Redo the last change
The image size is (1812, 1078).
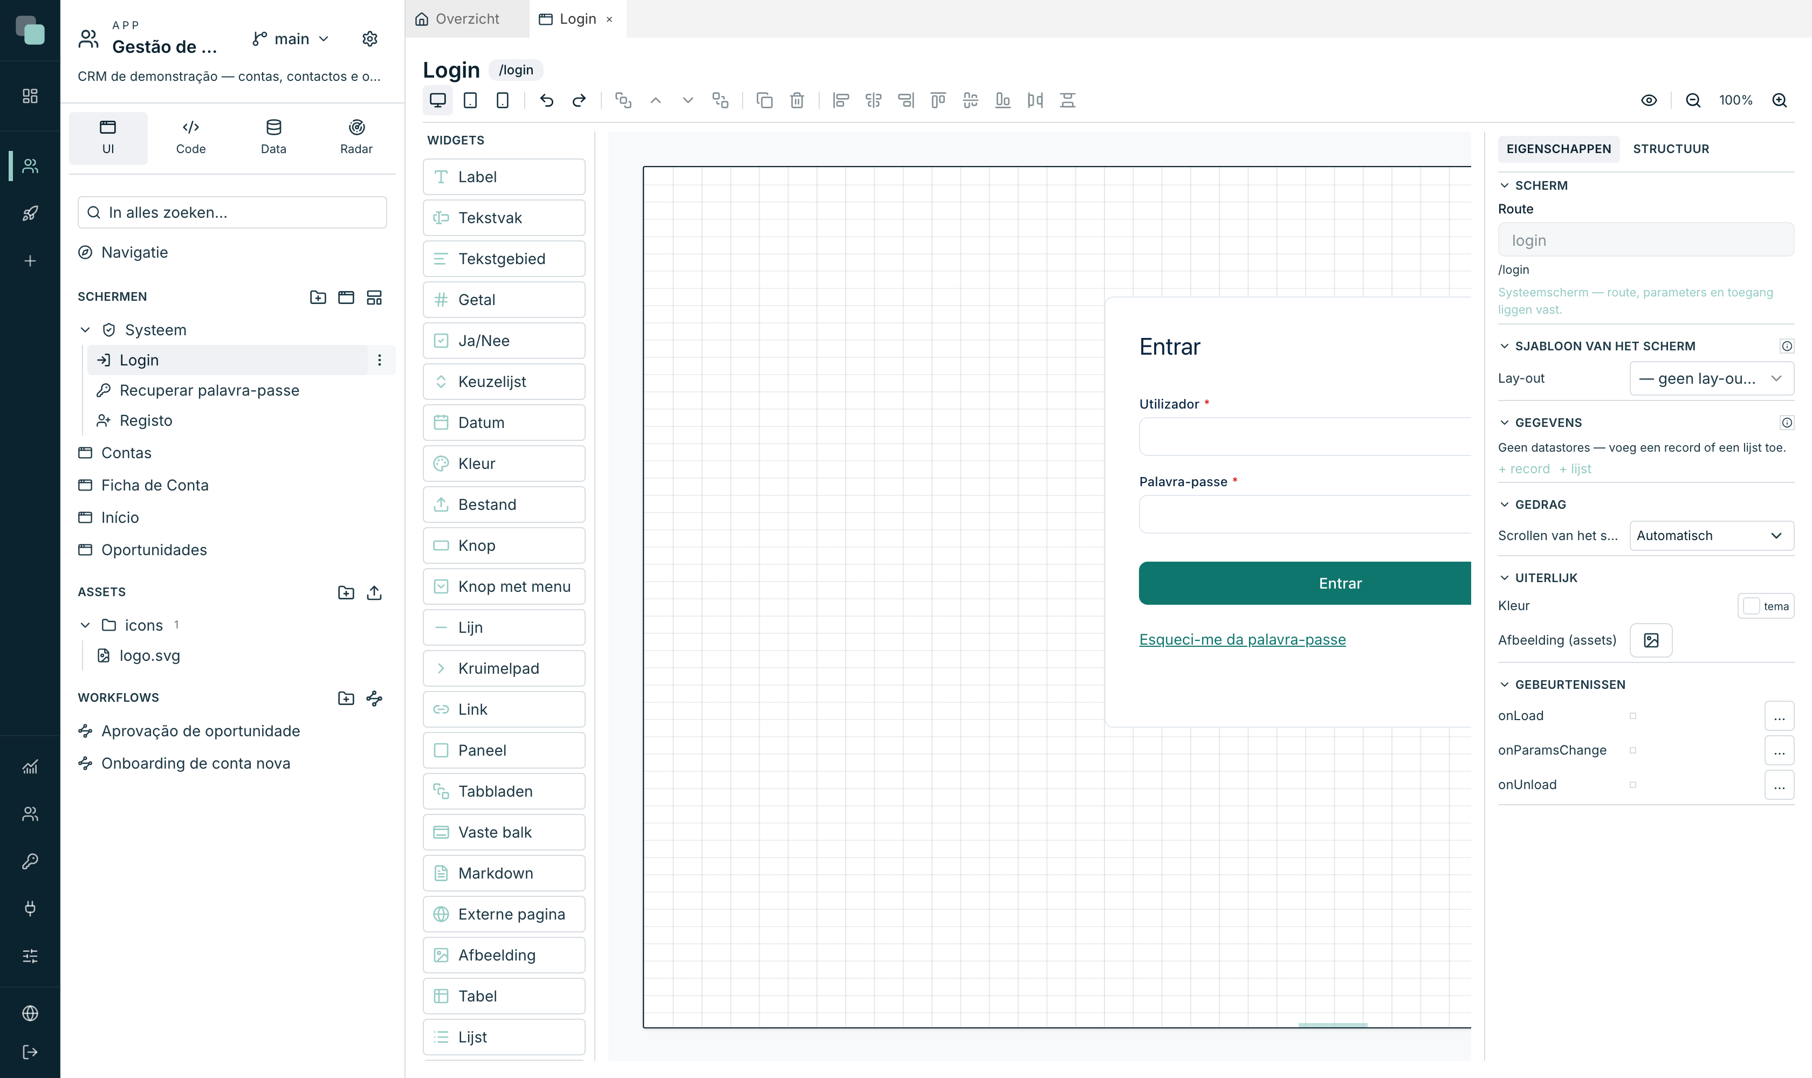[579, 100]
